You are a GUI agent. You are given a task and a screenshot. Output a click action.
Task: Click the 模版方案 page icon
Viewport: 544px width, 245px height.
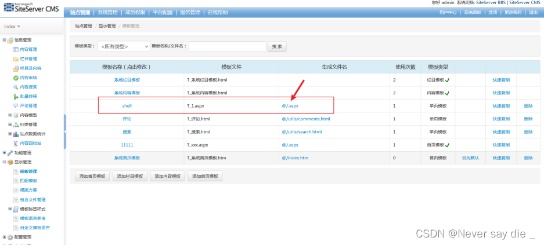[x=16, y=190]
